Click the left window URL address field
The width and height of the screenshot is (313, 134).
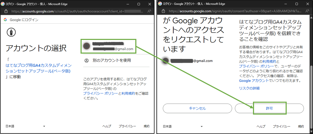click(77, 11)
